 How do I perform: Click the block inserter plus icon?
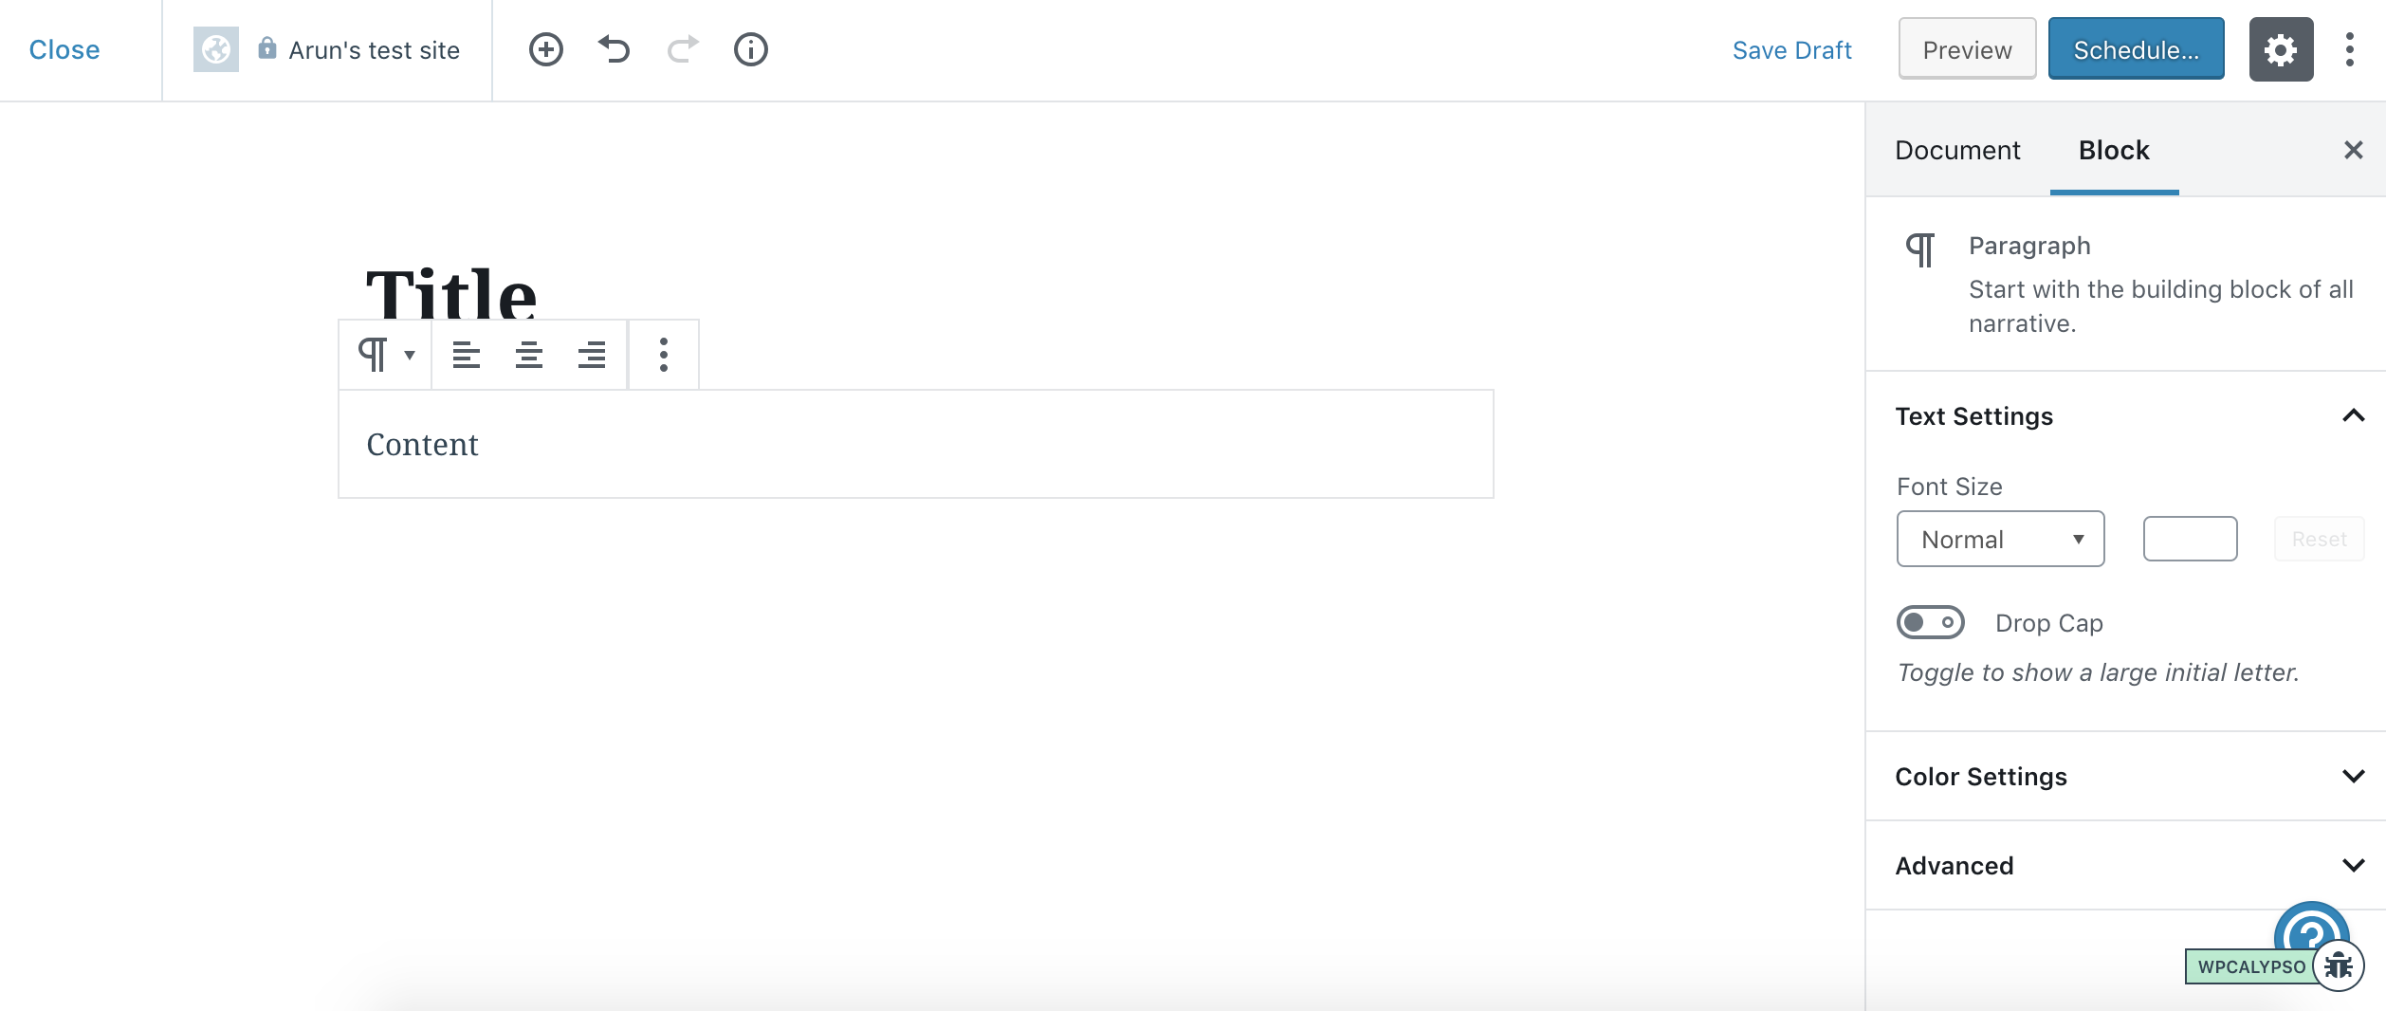[545, 49]
